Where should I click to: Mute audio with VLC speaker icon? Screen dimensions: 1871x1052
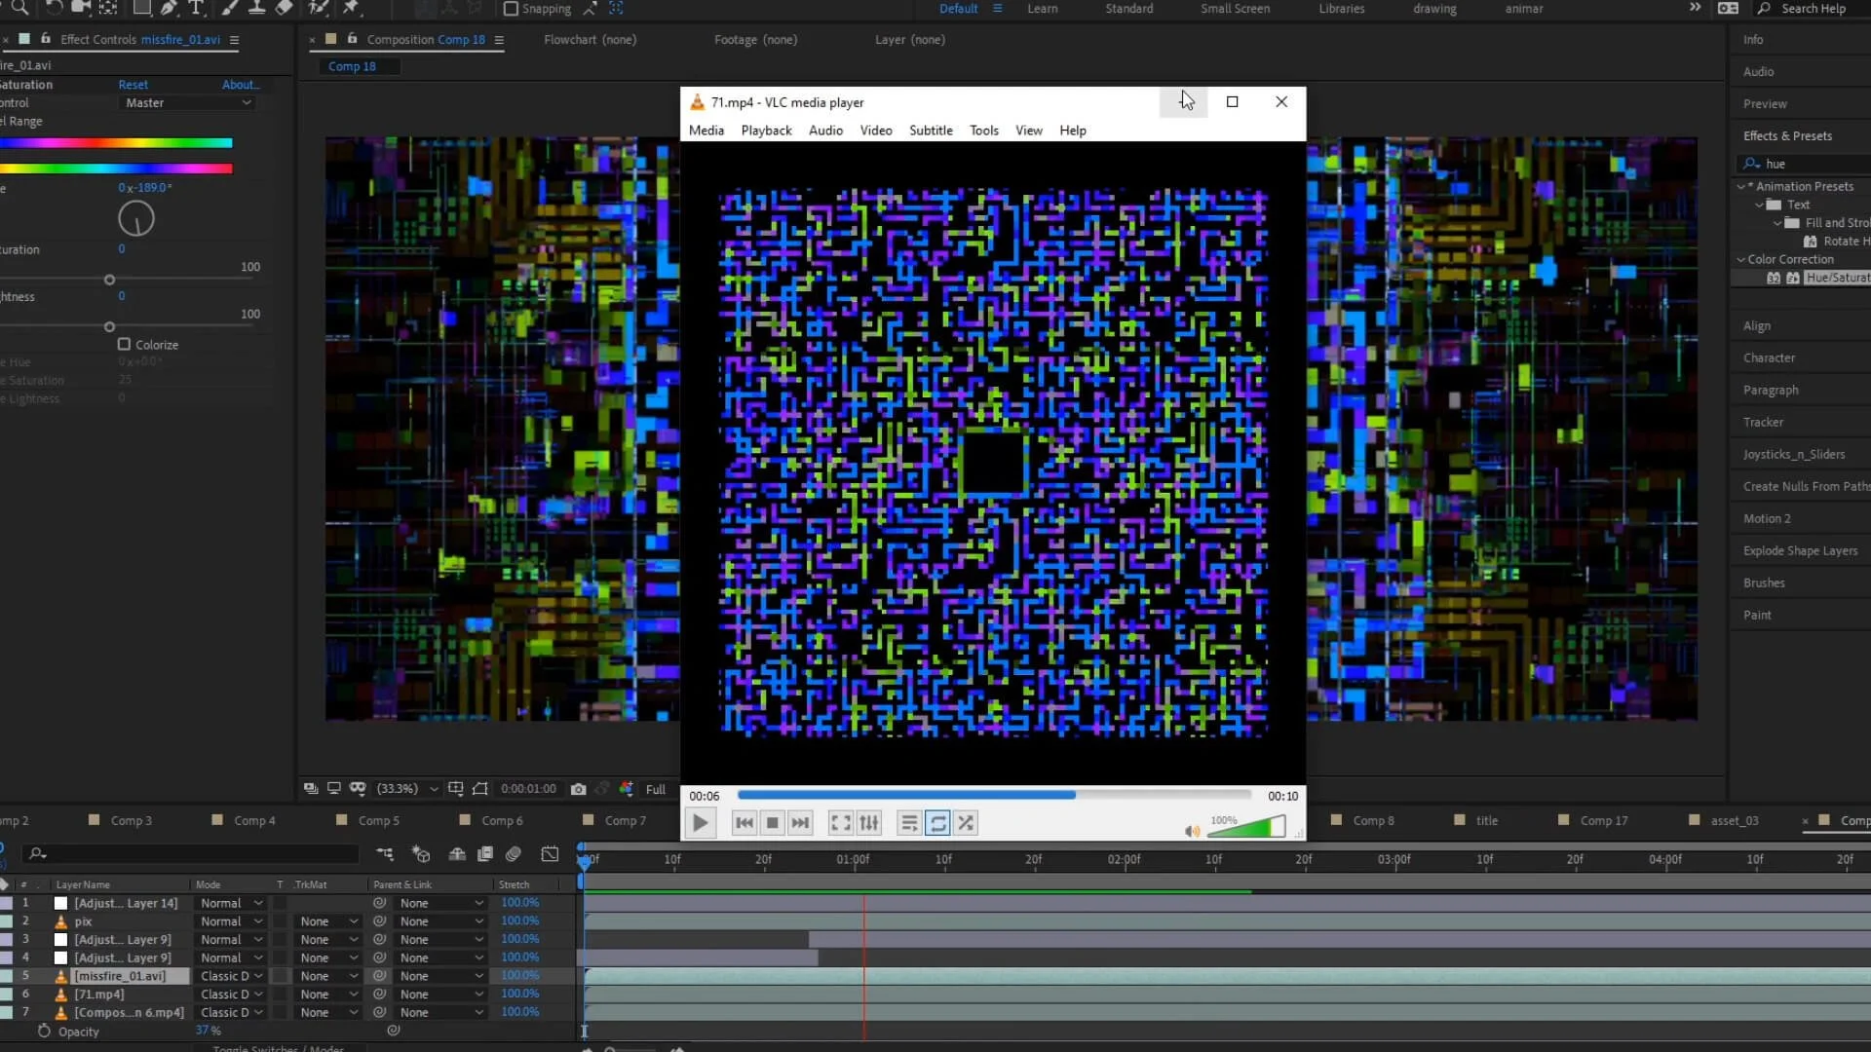(1191, 831)
